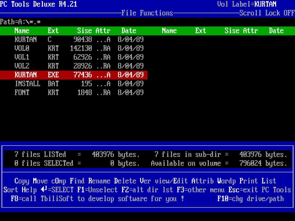Screen dimensions: 295x221
Task: Click the Scroll Lock OFF indicator
Action: click(x=267, y=13)
